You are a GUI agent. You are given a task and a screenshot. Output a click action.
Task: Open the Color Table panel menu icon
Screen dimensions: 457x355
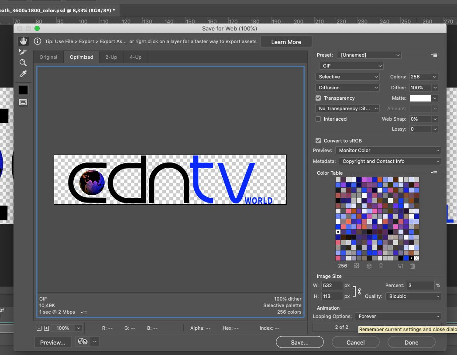(434, 172)
